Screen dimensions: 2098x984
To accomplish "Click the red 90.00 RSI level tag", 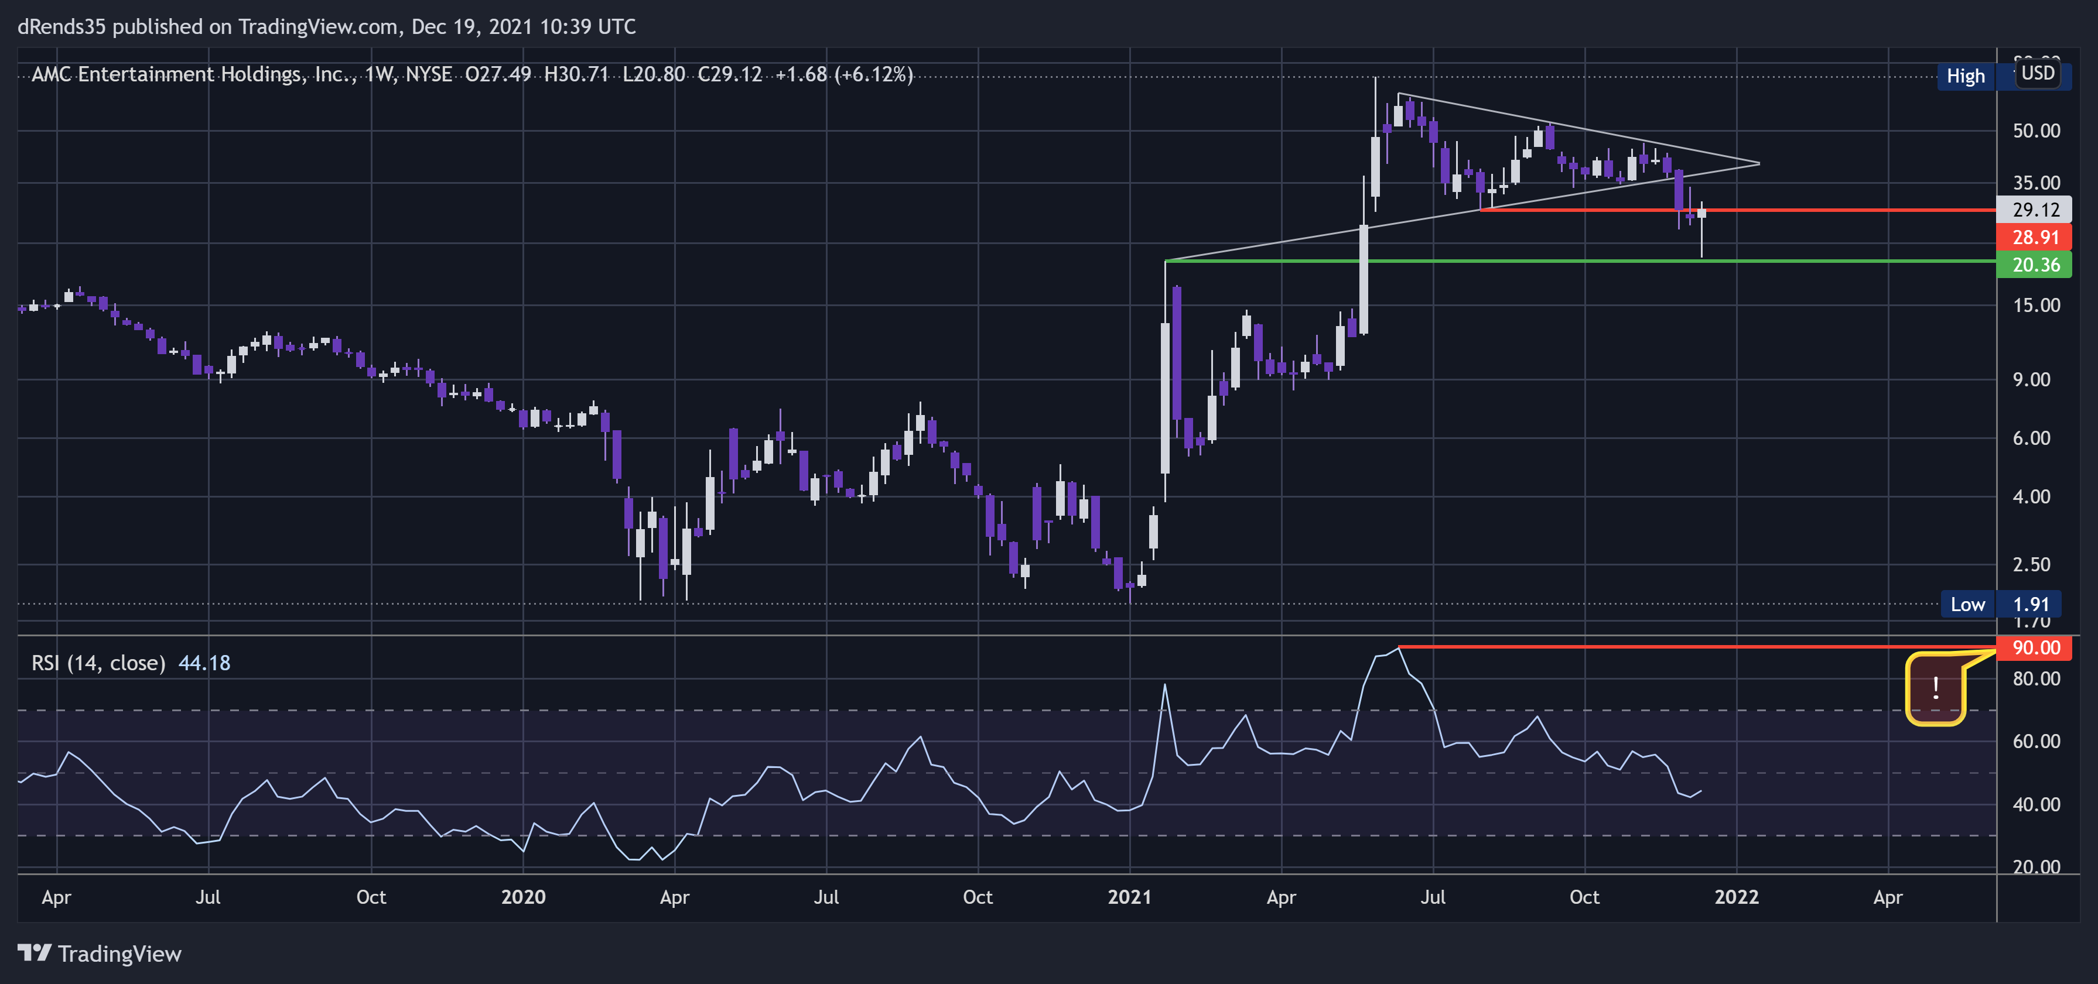I will (x=2035, y=647).
